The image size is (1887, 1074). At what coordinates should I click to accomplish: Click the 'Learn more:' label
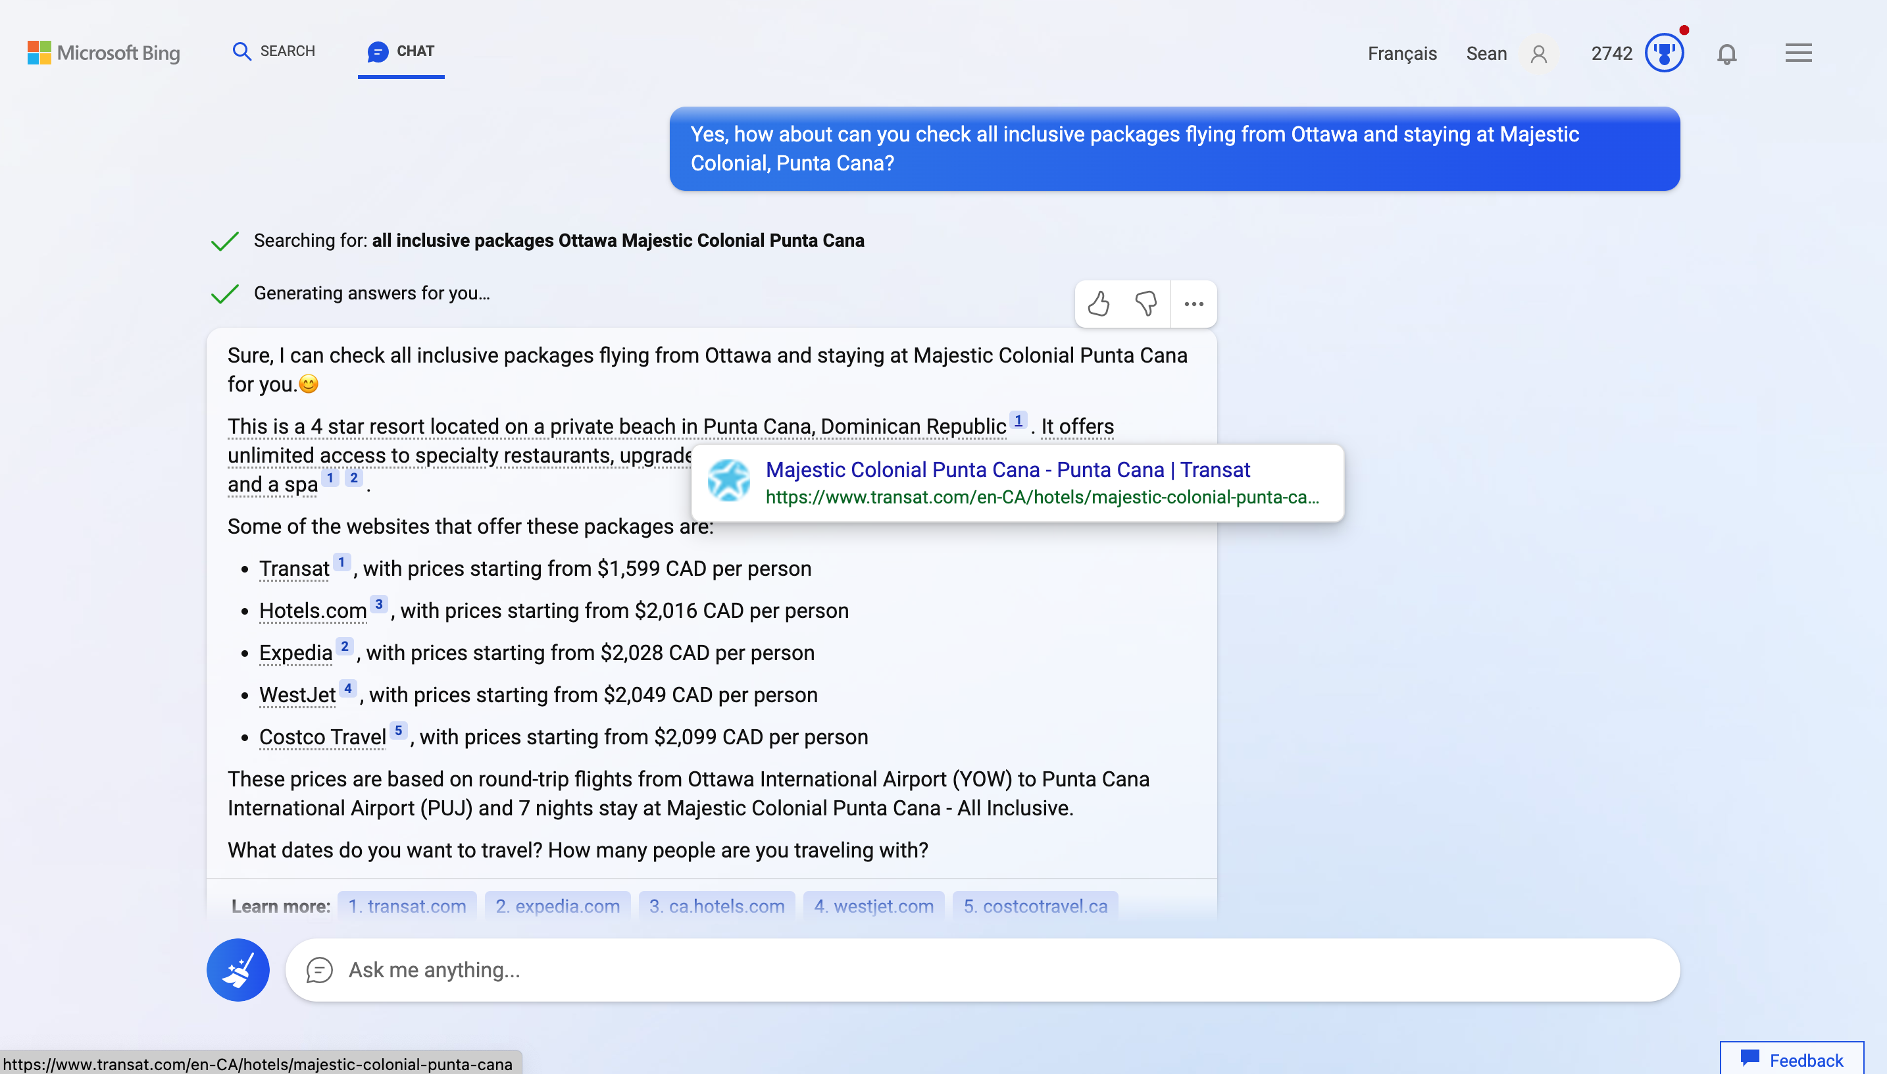(280, 906)
